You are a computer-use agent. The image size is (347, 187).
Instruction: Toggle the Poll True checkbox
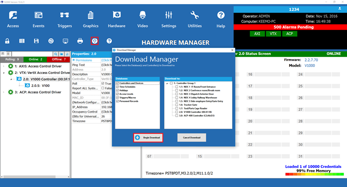coord(102,83)
